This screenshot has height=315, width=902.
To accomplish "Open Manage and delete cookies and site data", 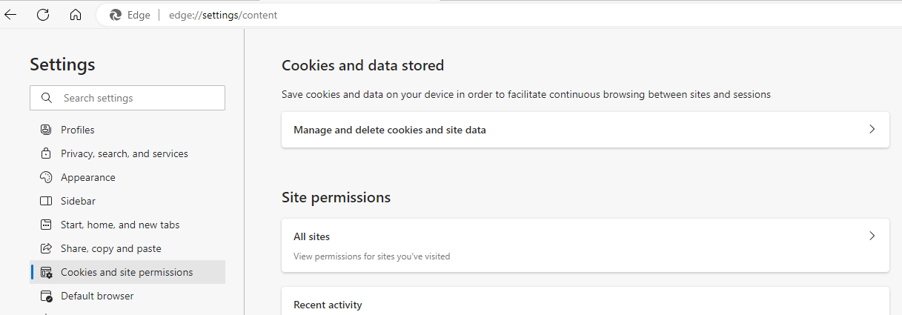I will pyautogui.click(x=585, y=130).
